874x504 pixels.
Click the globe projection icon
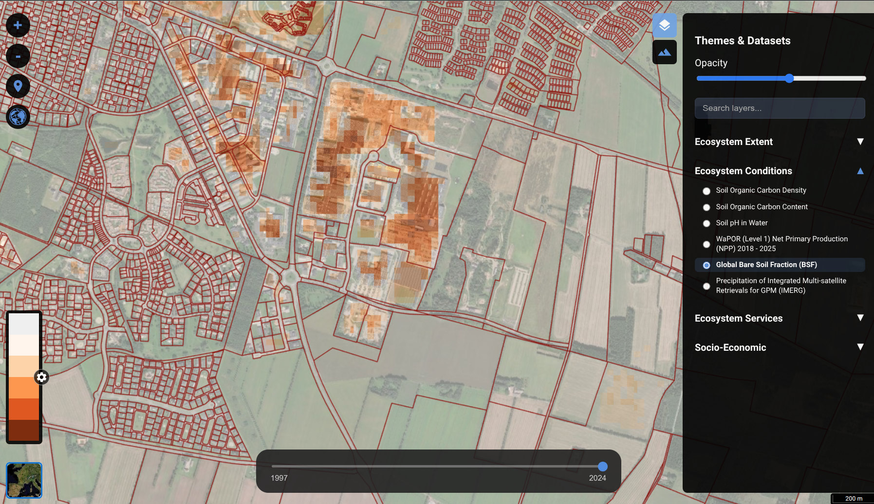[x=18, y=117]
